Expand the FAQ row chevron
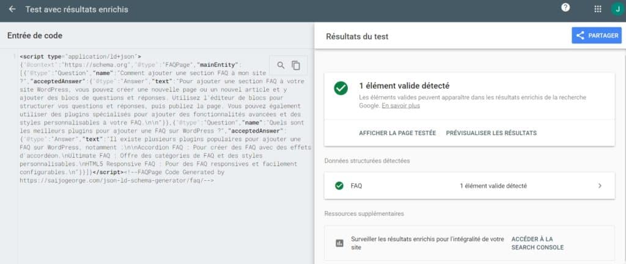Screen dimensions: 626x264 [600, 186]
